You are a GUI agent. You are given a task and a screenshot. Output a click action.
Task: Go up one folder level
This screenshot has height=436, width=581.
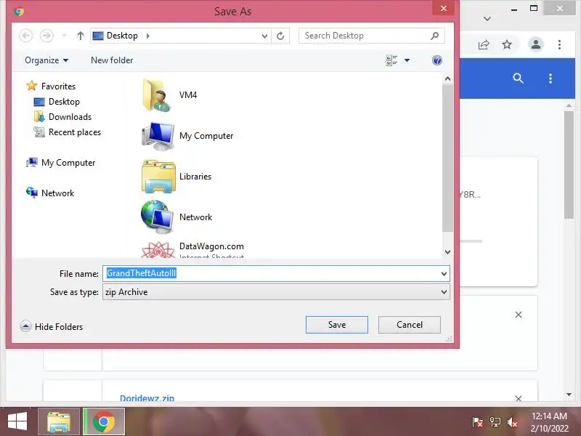click(x=81, y=36)
